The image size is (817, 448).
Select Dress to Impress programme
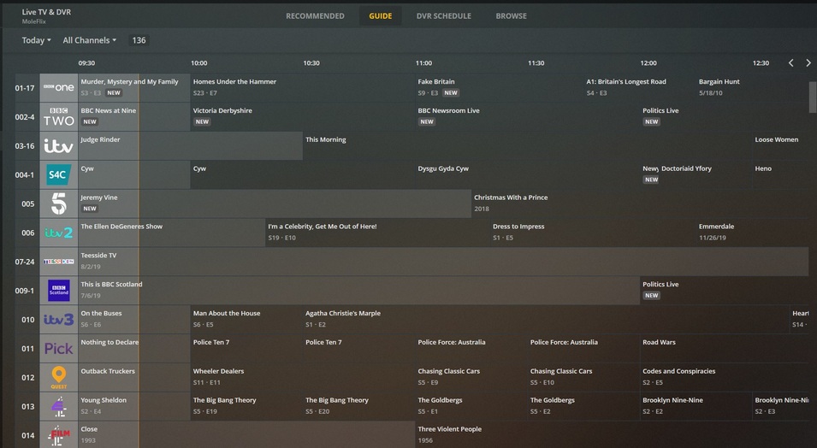click(x=593, y=233)
